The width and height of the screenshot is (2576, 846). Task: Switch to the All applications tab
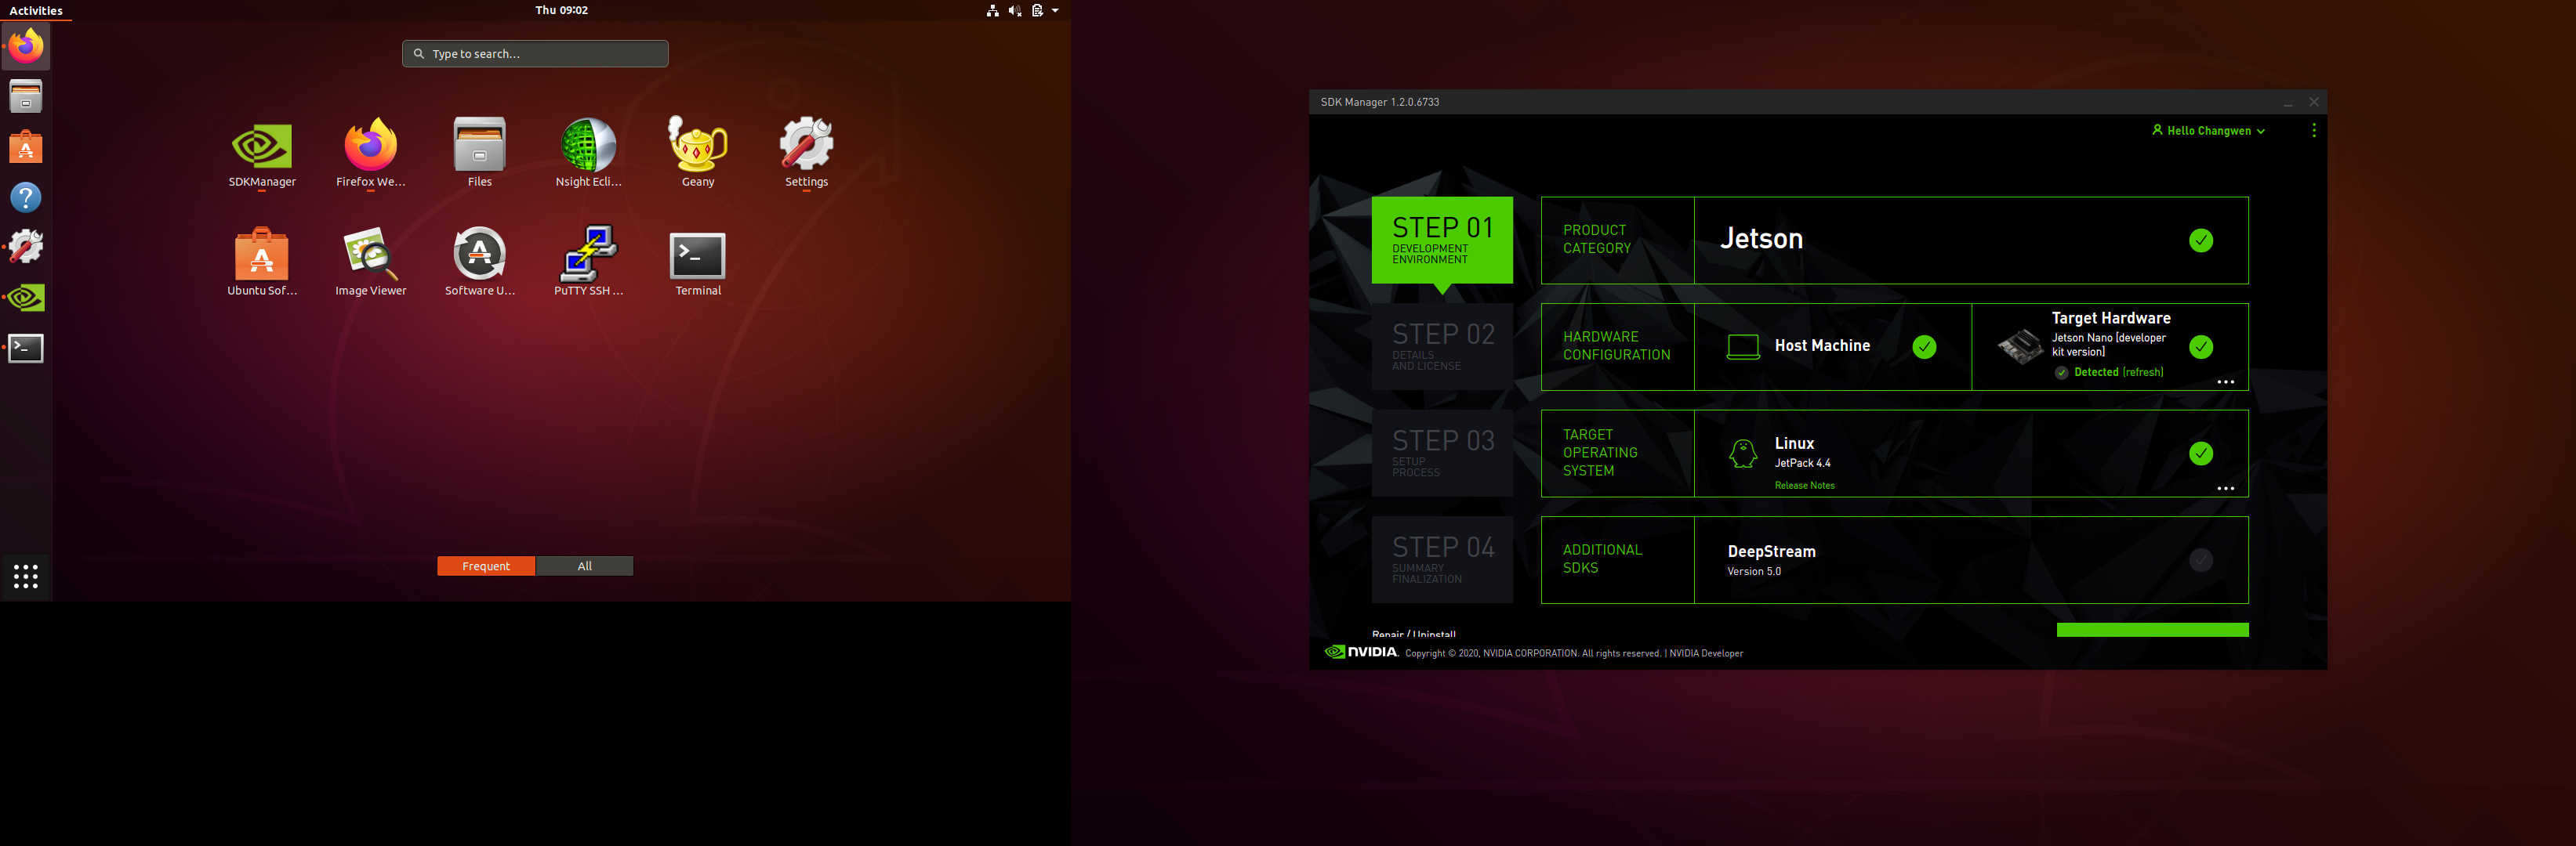[x=584, y=566]
